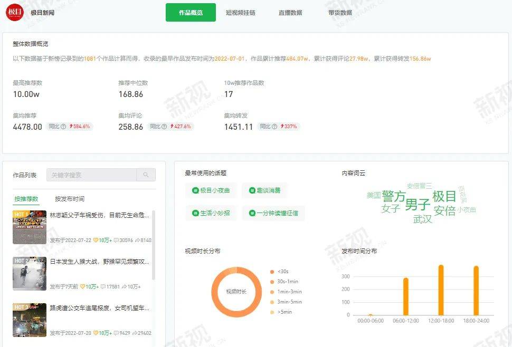Click the word 安倍 in word cloud
The height and width of the screenshot is (347, 512).
[444, 210]
